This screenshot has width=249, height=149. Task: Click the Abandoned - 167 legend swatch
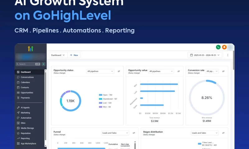pyautogui.click(x=101, y=99)
